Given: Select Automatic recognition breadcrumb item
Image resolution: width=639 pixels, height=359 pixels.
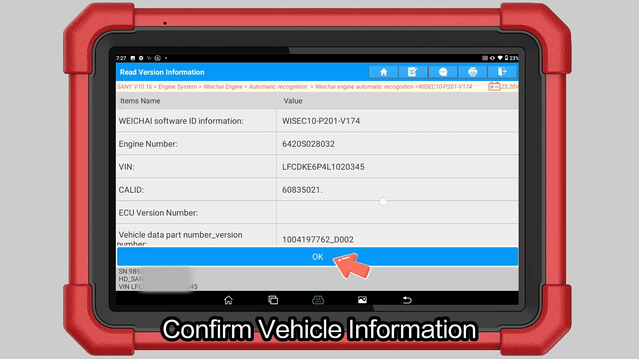Looking at the screenshot, I should pos(278,86).
